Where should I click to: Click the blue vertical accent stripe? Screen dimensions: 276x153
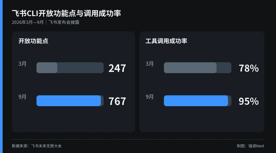(x=1, y=76)
